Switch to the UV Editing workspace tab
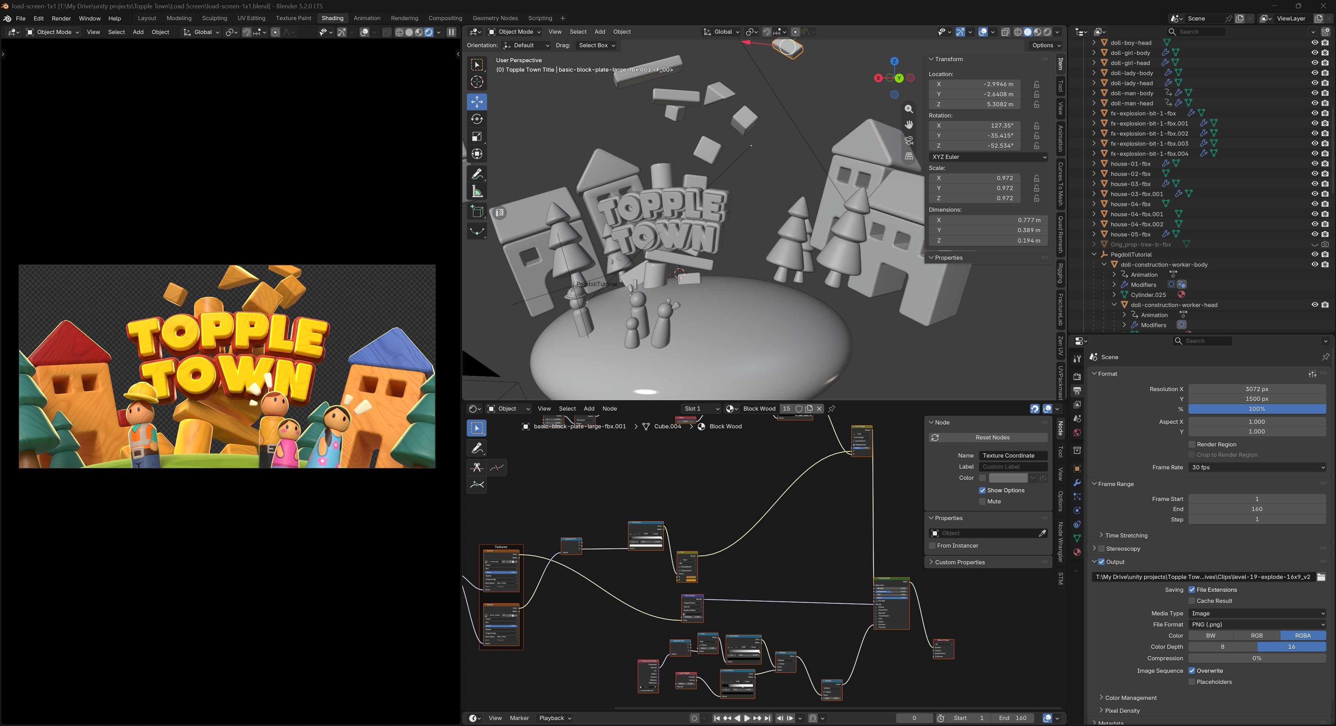 251,18
